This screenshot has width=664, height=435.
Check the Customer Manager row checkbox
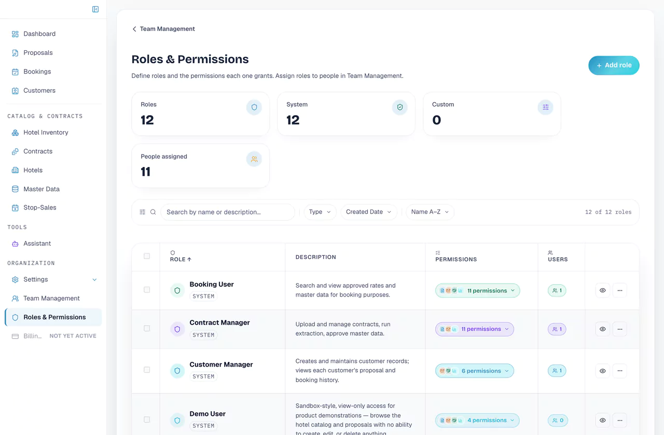147,370
